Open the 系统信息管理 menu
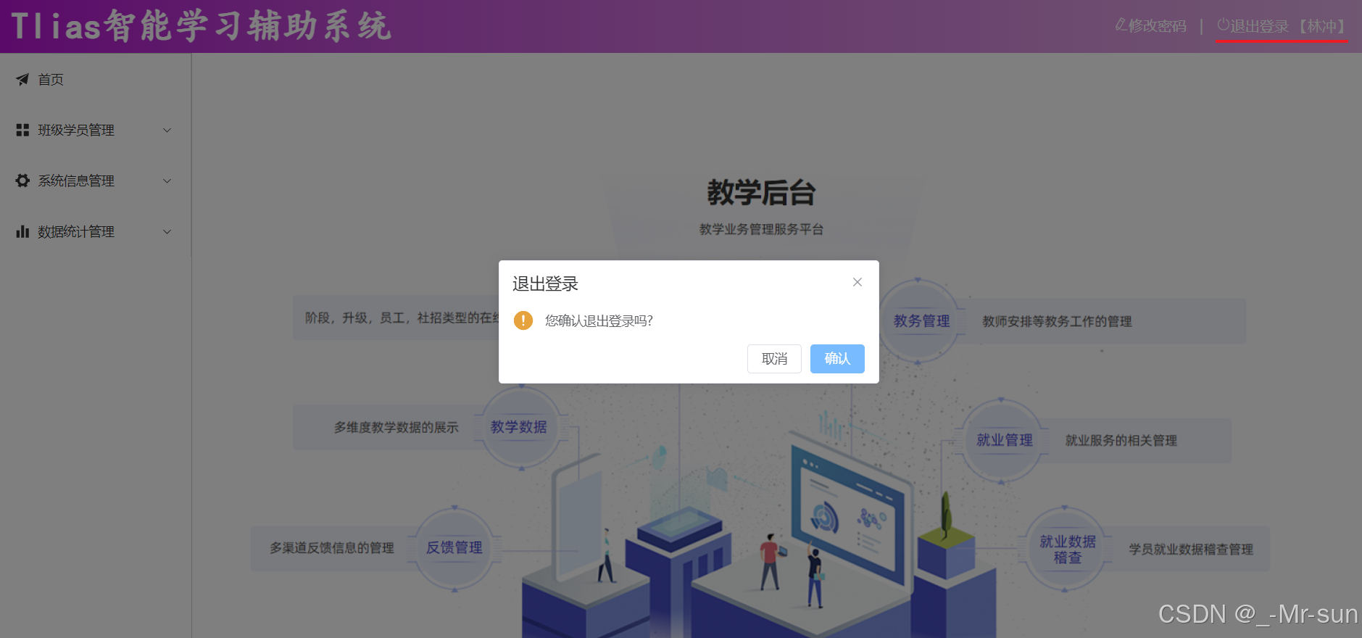The image size is (1362, 638). click(x=95, y=181)
